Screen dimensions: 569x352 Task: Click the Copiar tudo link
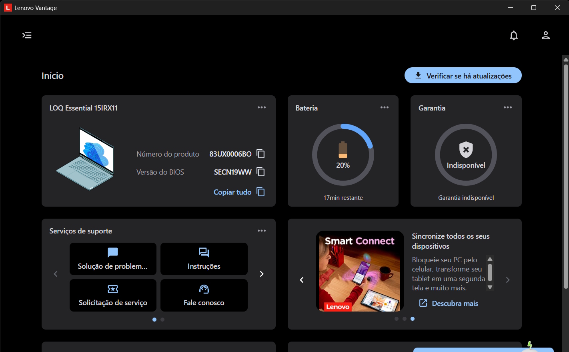239,192
